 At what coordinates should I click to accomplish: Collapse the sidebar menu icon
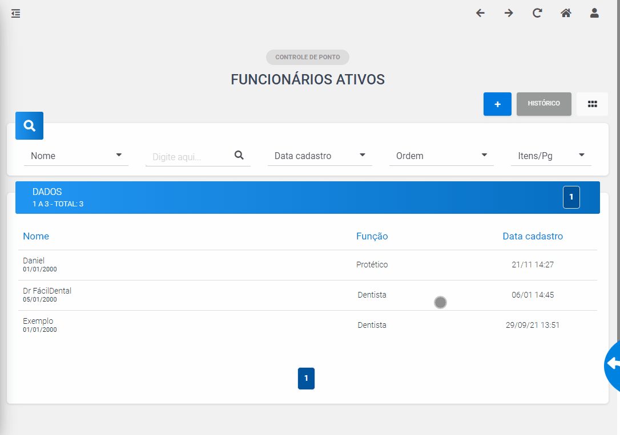pyautogui.click(x=15, y=14)
